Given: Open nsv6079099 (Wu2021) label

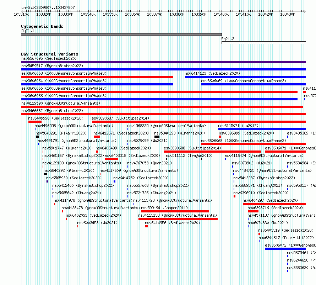Looking at the screenshot, I should click(147, 141).
